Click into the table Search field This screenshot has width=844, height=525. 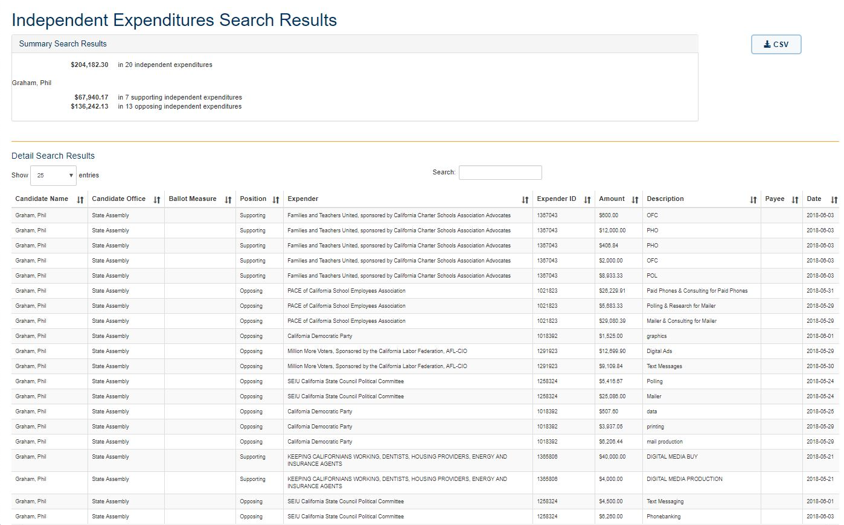[x=500, y=173]
